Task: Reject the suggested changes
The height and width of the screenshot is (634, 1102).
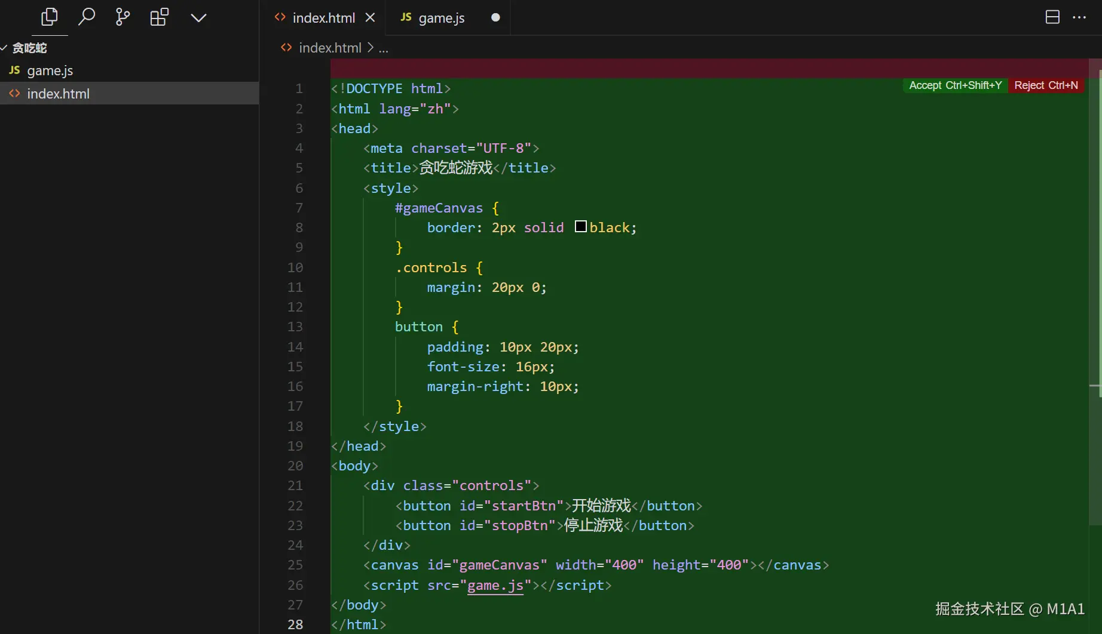Action: click(x=1046, y=85)
